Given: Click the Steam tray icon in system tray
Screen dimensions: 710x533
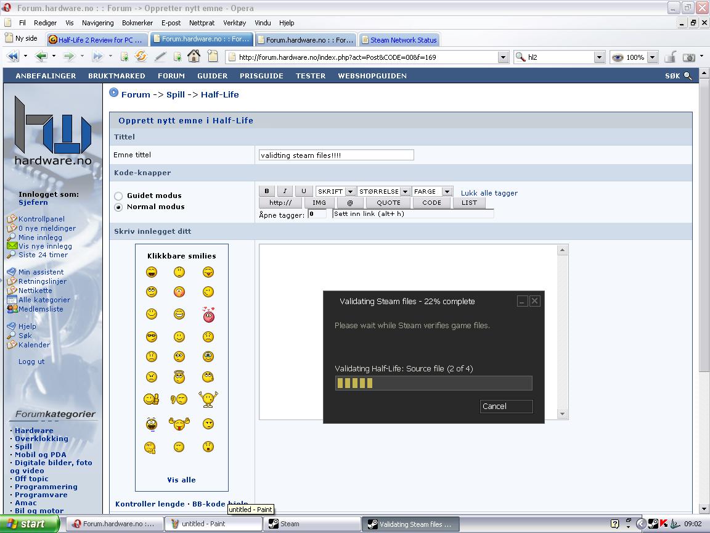Looking at the screenshot, I should point(653,524).
